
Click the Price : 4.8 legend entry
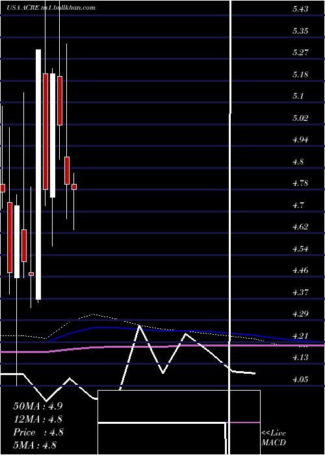click(x=38, y=432)
